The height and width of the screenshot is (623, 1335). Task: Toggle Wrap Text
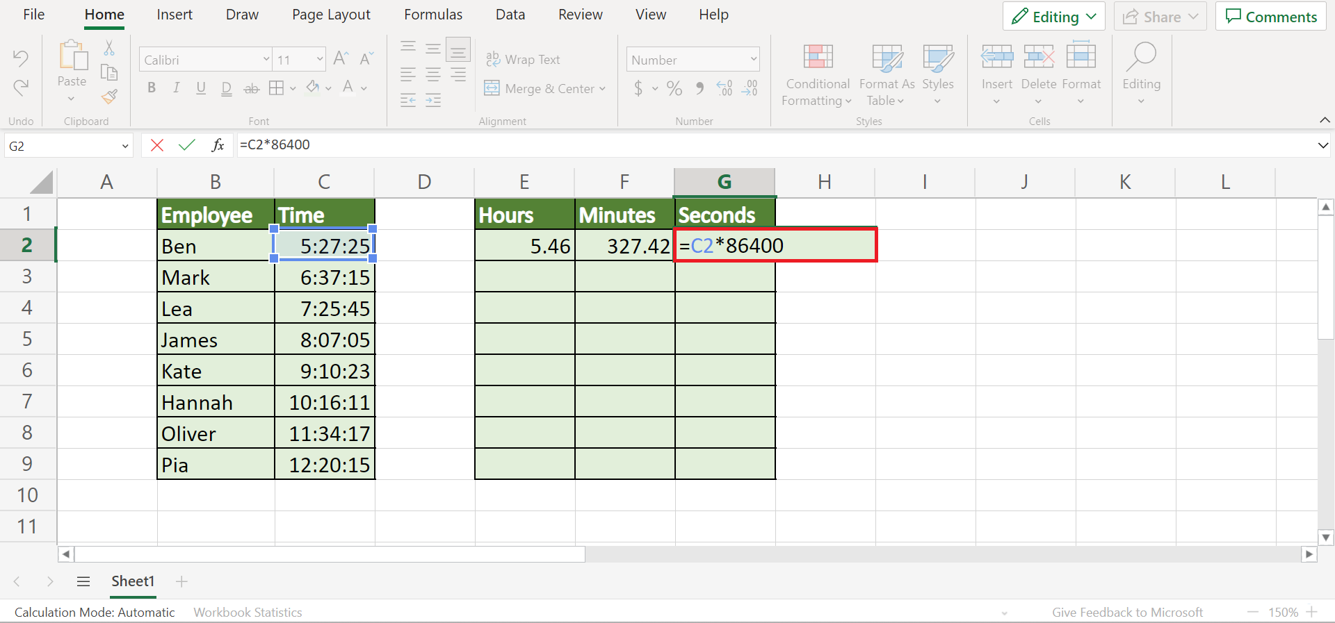523,60
